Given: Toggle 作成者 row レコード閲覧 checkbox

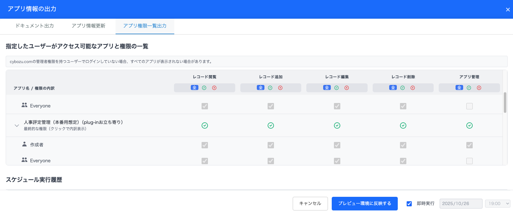Looking at the screenshot, I should (x=205, y=145).
